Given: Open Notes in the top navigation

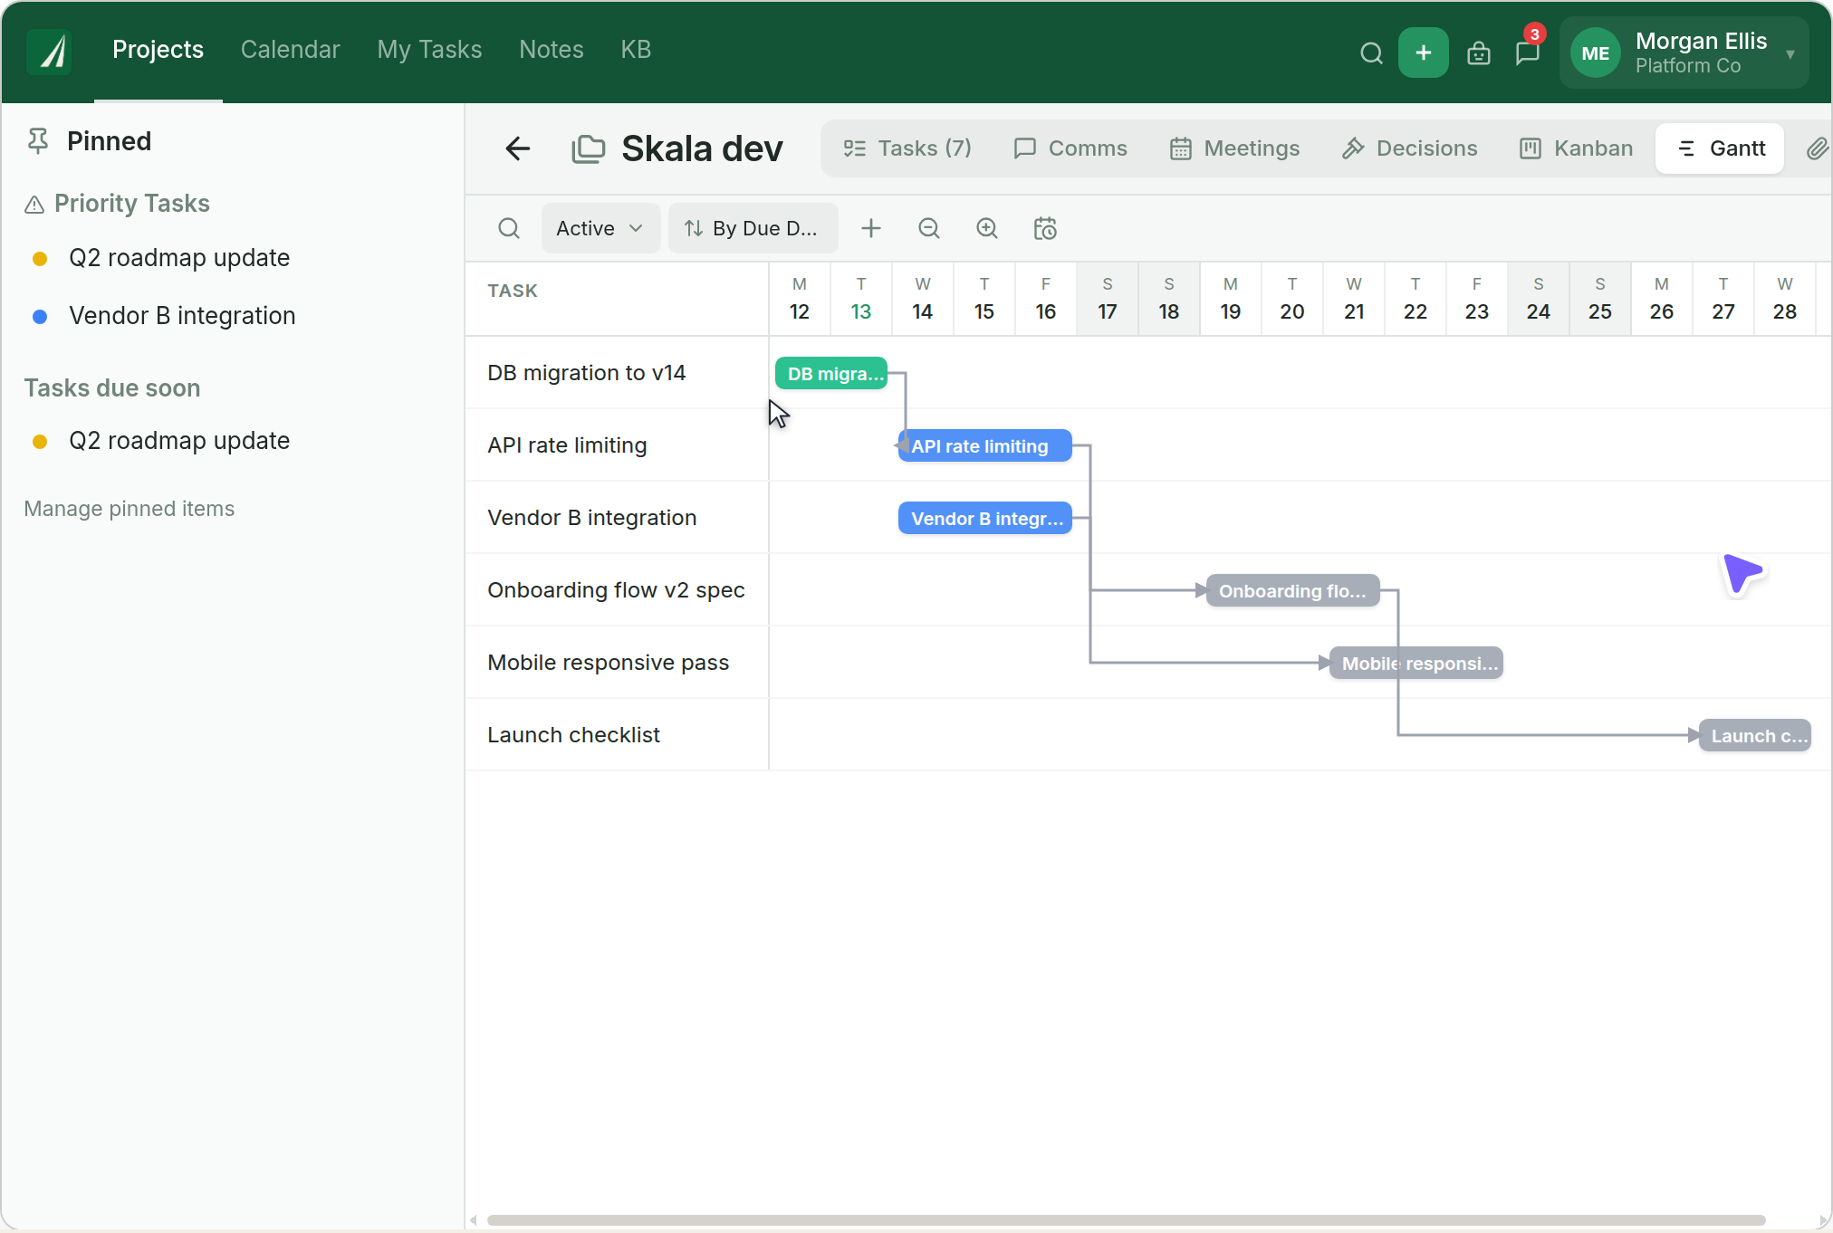Looking at the screenshot, I should pyautogui.click(x=551, y=50).
